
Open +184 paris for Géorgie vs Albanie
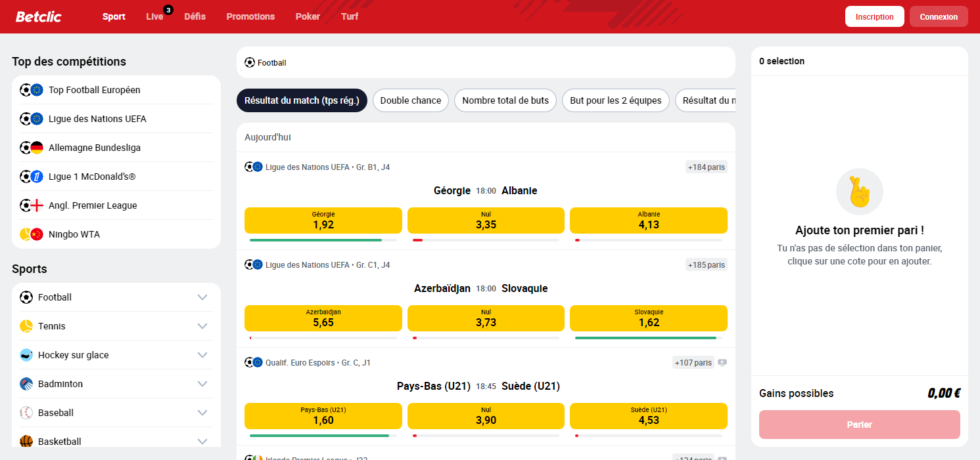pos(705,167)
